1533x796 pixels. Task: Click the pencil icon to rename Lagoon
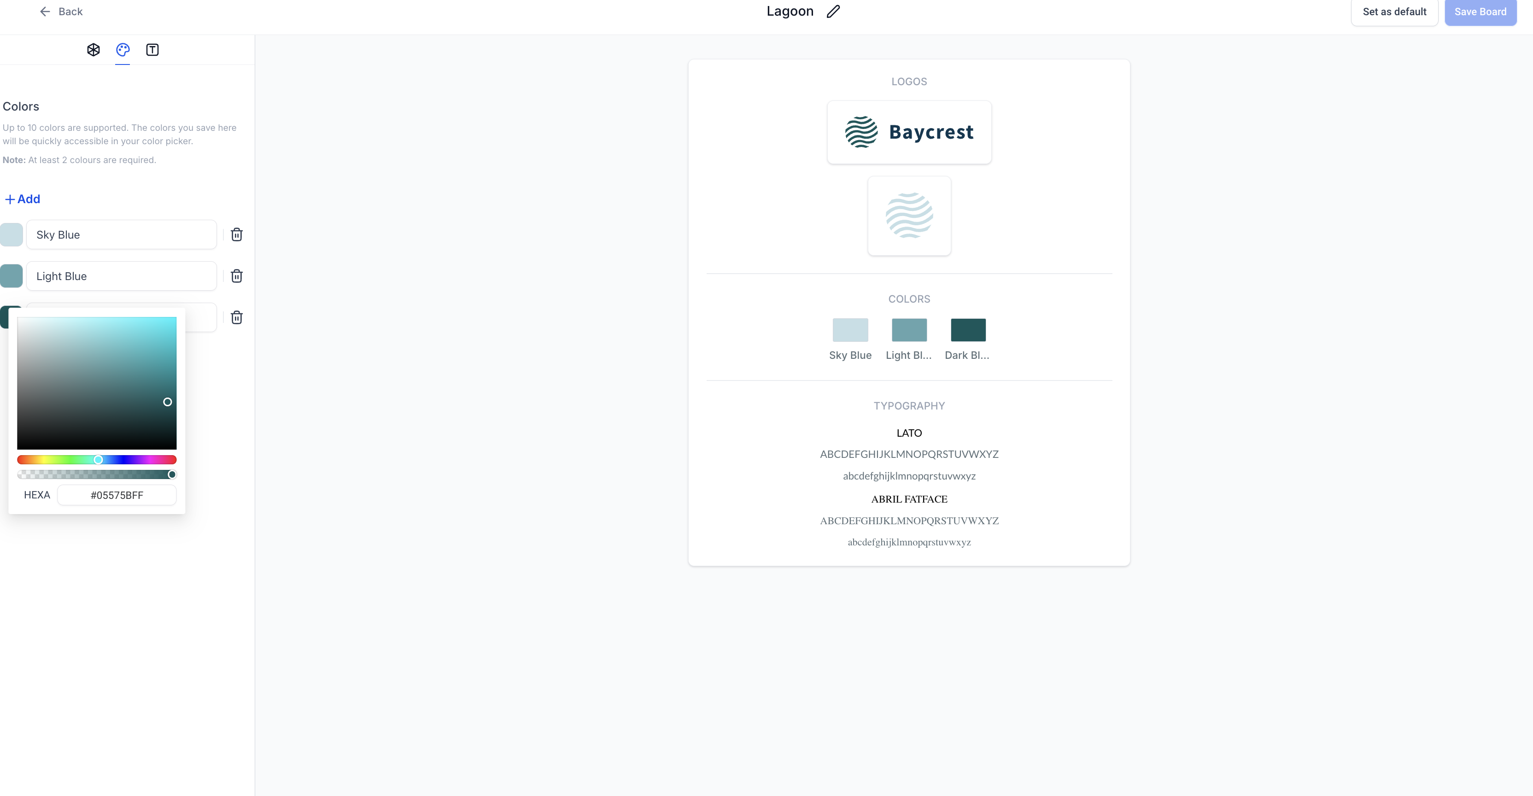(833, 12)
